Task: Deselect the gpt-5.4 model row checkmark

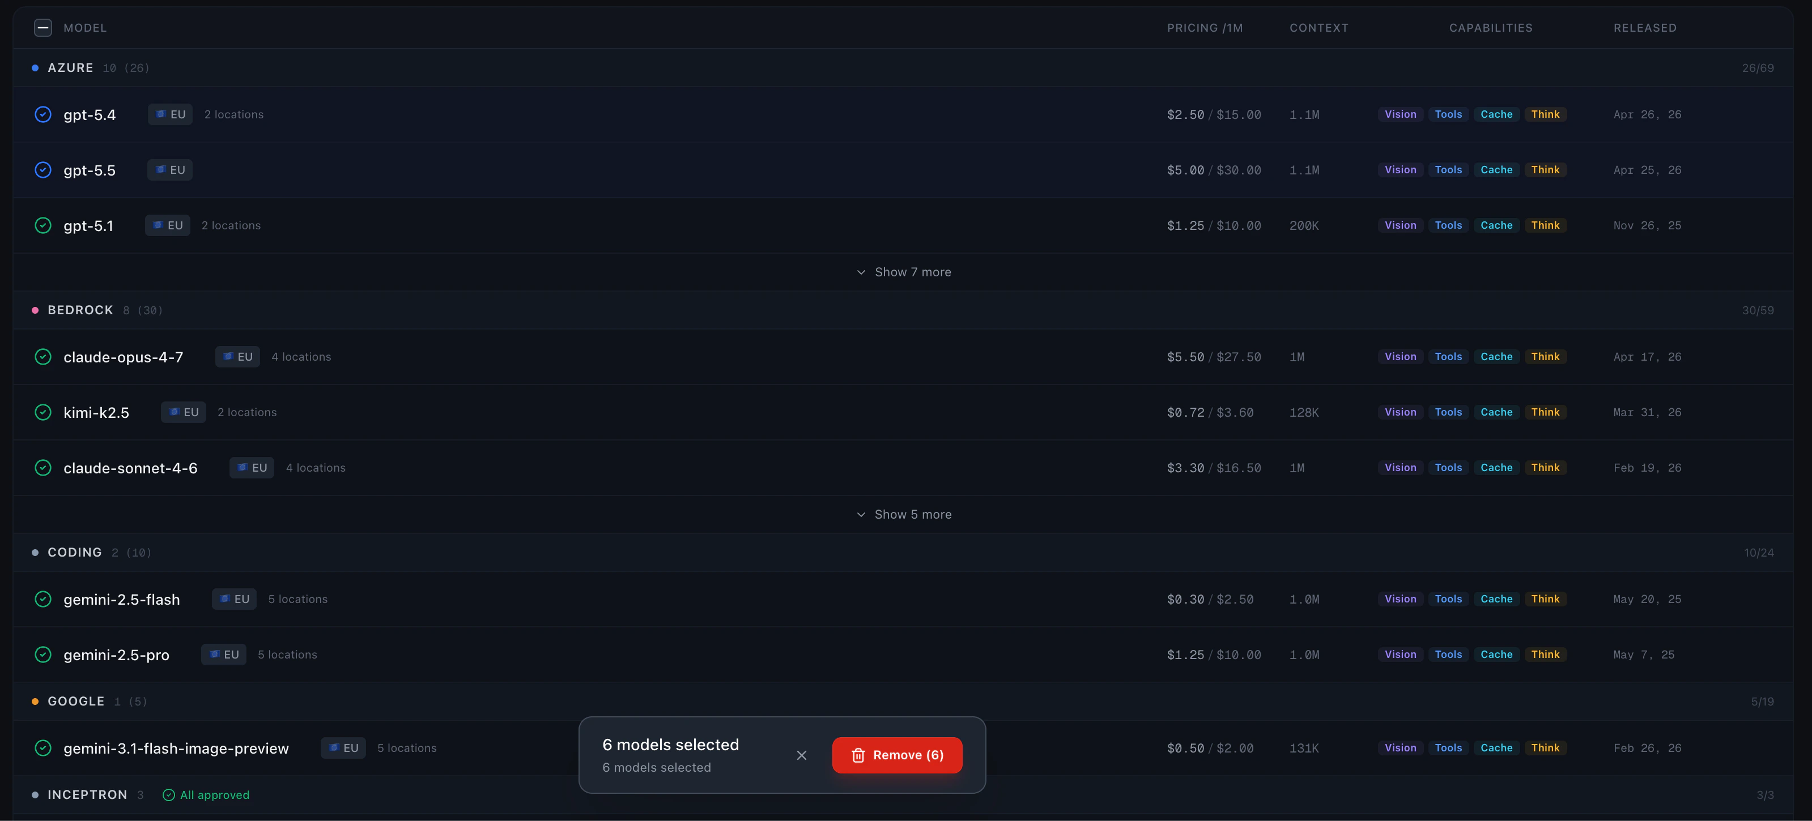Action: click(x=43, y=114)
